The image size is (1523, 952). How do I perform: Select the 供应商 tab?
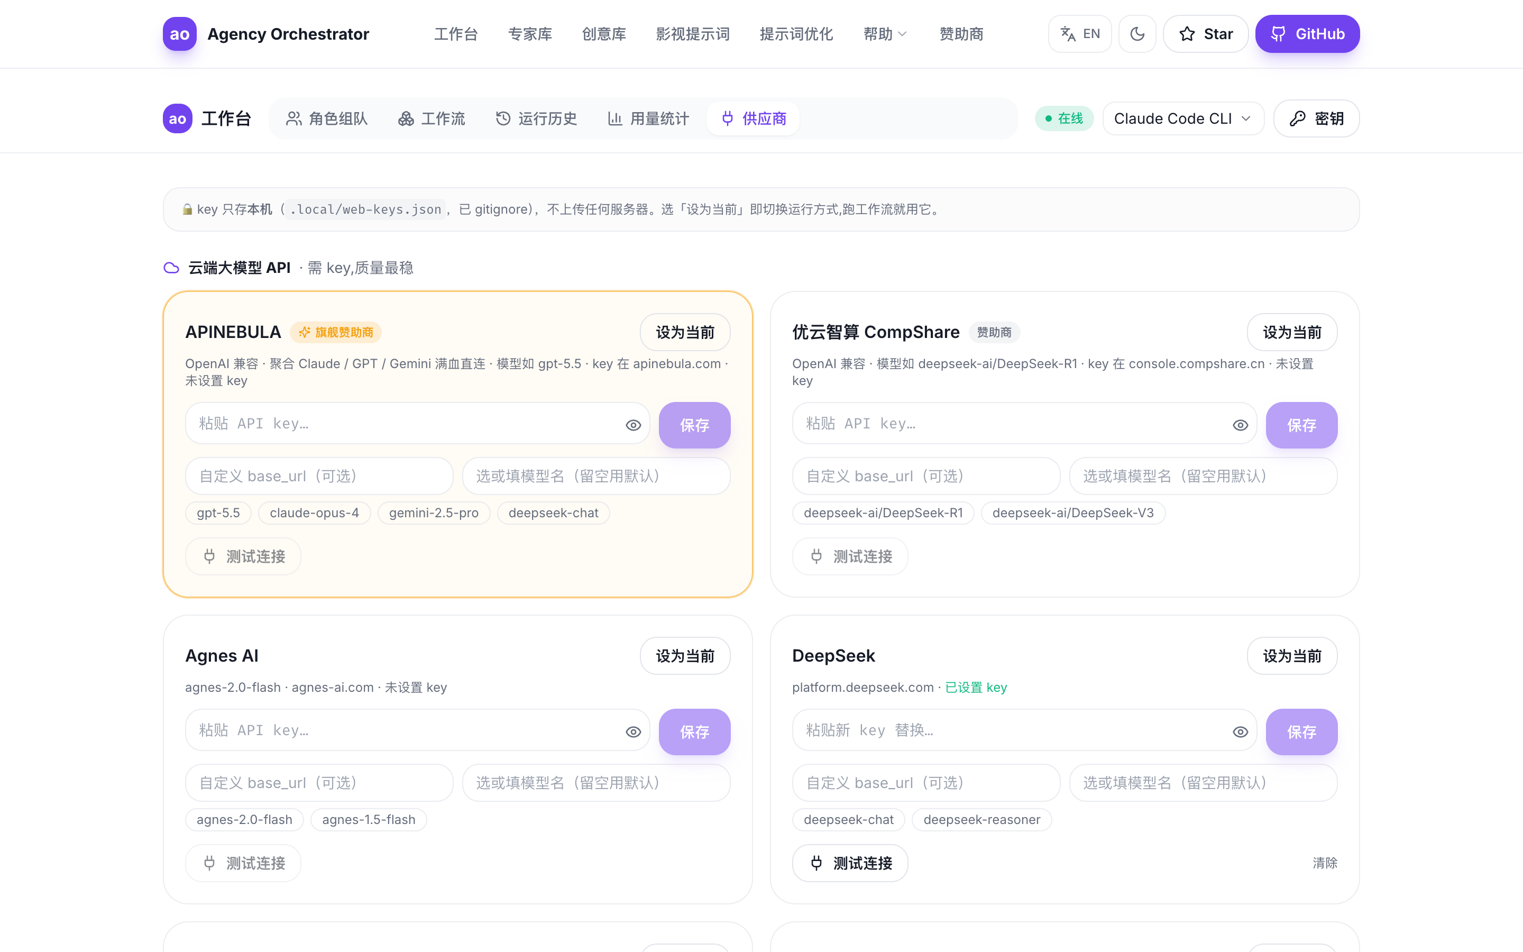[754, 118]
